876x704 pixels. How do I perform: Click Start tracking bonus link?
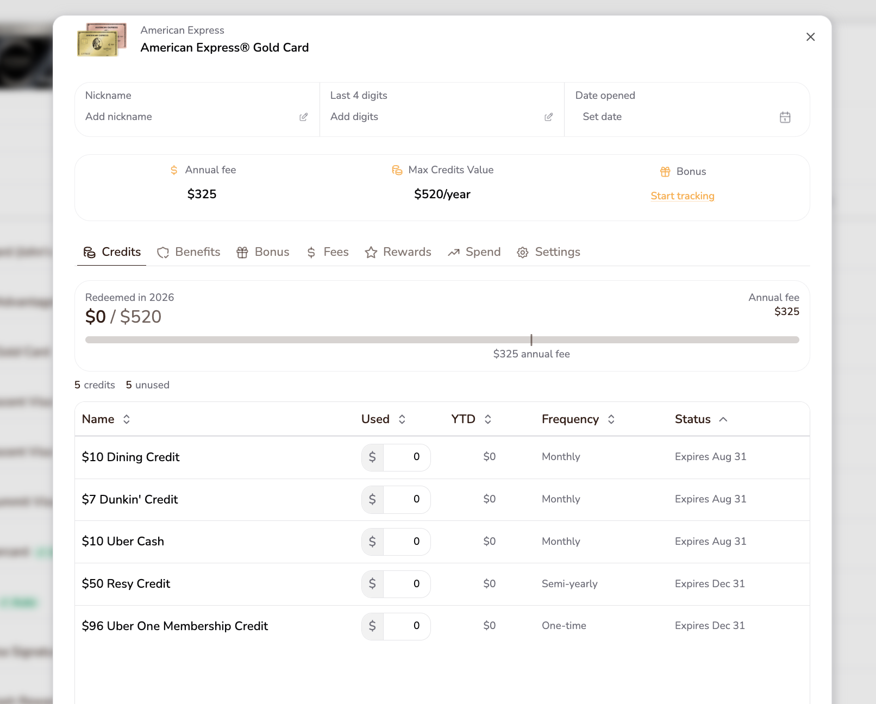683,196
